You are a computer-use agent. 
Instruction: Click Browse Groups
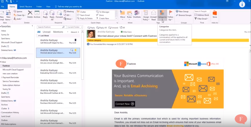tap(184, 15)
